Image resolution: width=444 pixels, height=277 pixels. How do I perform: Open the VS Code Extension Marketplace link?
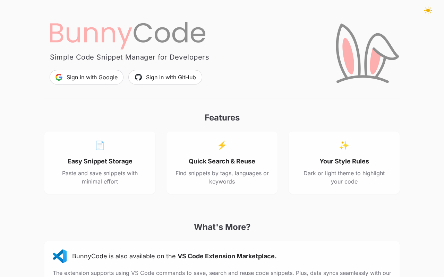227,256
